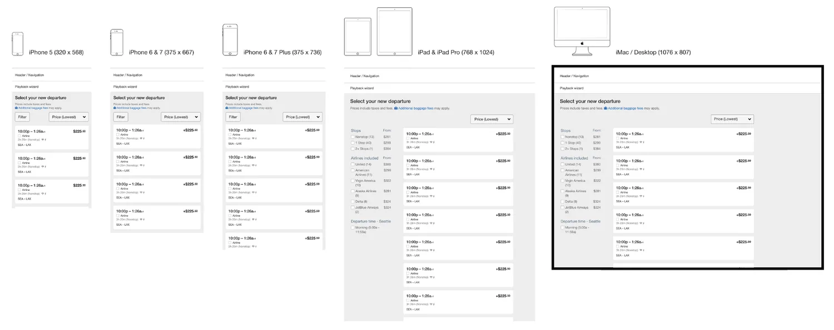Open Price (Lowest) dropdown in desktop layout
The height and width of the screenshot is (330, 834).
[732, 119]
